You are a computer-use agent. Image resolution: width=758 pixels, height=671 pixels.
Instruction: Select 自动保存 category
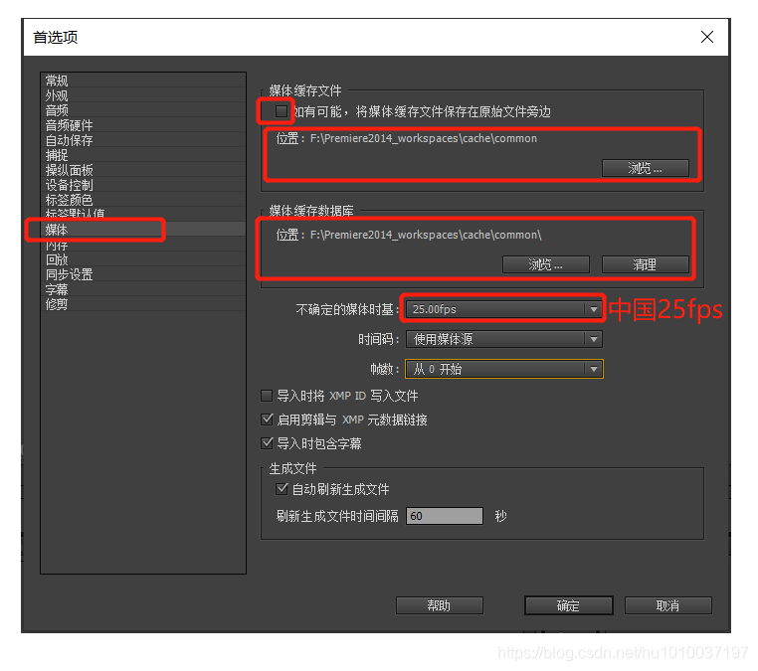tap(143, 140)
